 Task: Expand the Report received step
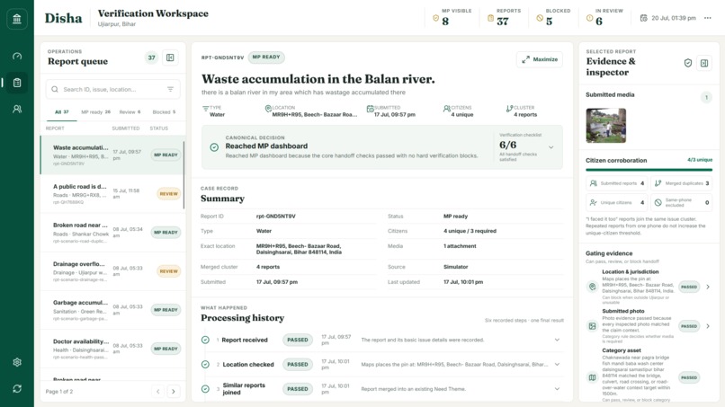[x=557, y=340]
